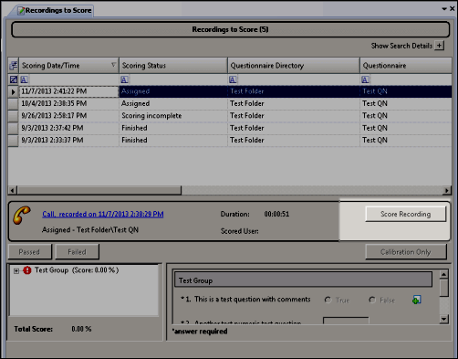Image resolution: width=458 pixels, height=359 pixels.
Task: Open Scoring Date/Time filter condition icon
Action: coord(24,79)
